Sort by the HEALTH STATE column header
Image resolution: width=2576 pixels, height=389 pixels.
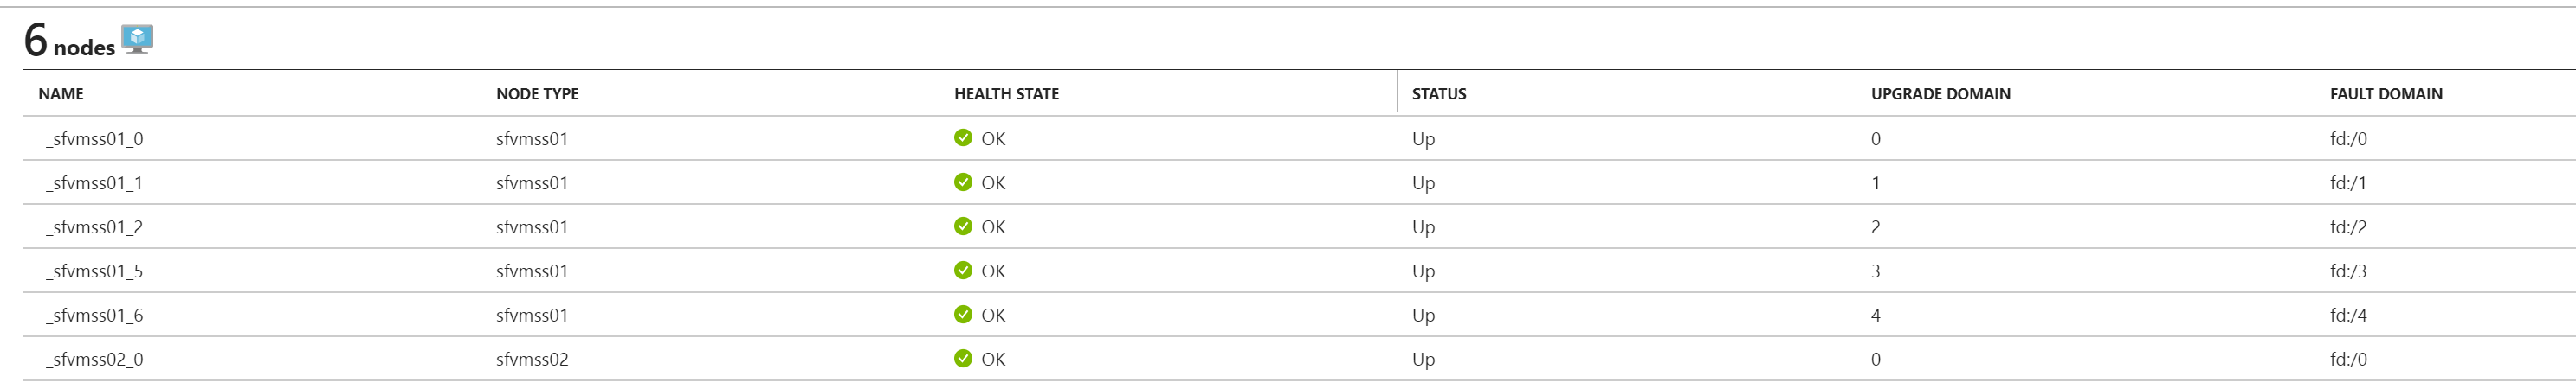pyautogui.click(x=1006, y=93)
